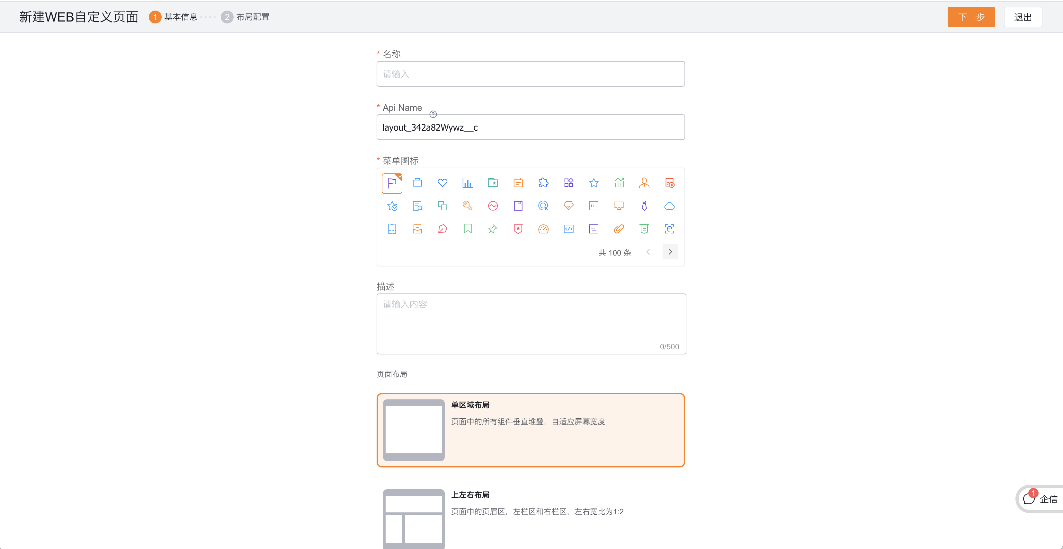
Task: Select the blue ticket coupon icon
Action: [392, 229]
